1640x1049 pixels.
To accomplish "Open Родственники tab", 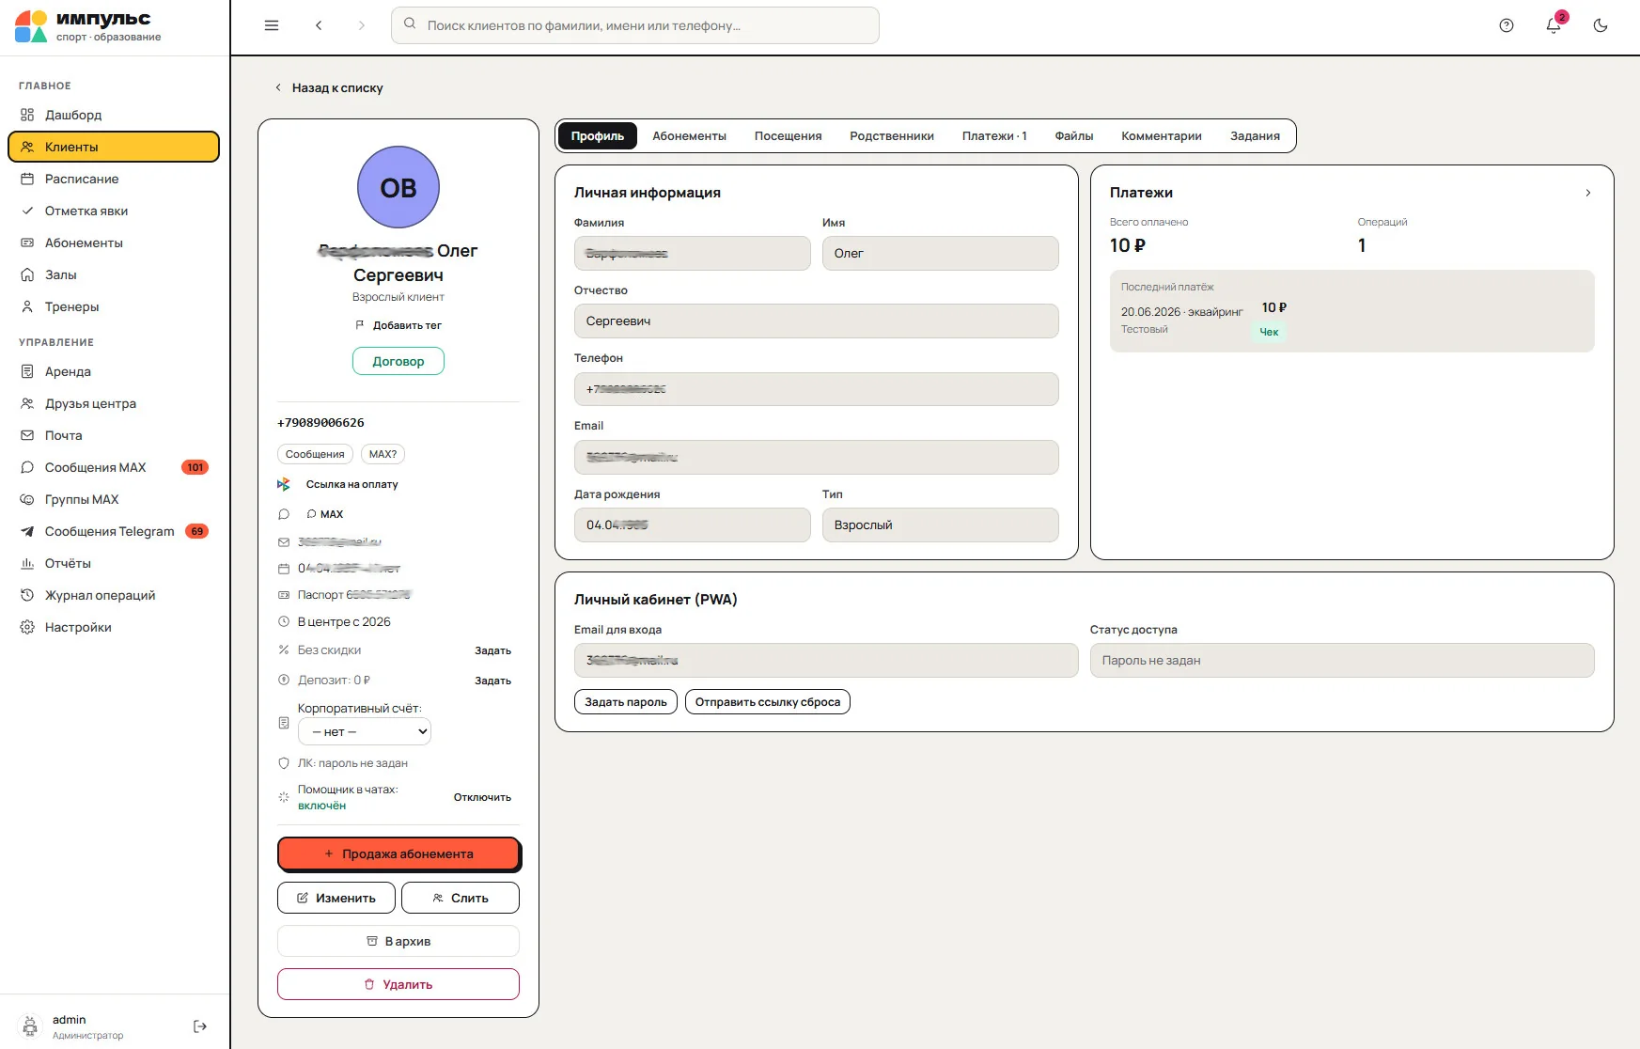I will (x=892, y=136).
